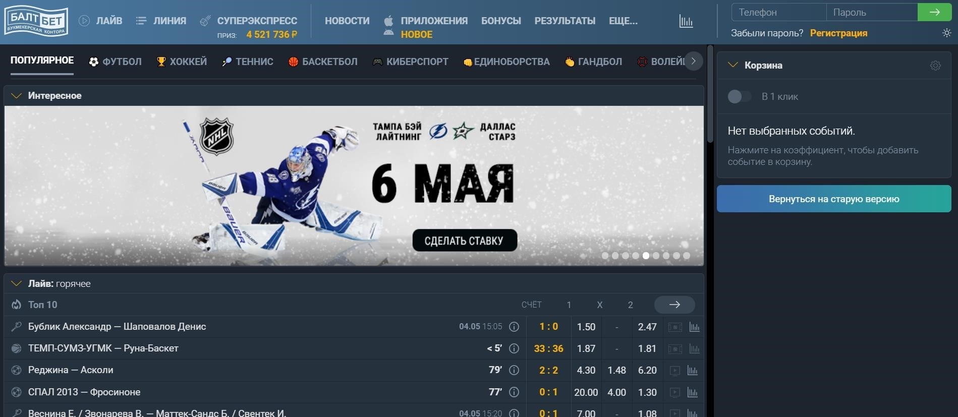Open the ЛАЙВ section

(x=109, y=21)
